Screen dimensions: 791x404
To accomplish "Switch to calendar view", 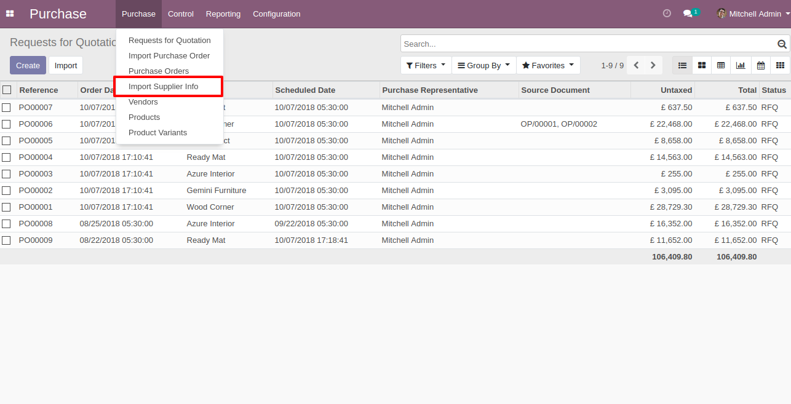I will point(761,65).
